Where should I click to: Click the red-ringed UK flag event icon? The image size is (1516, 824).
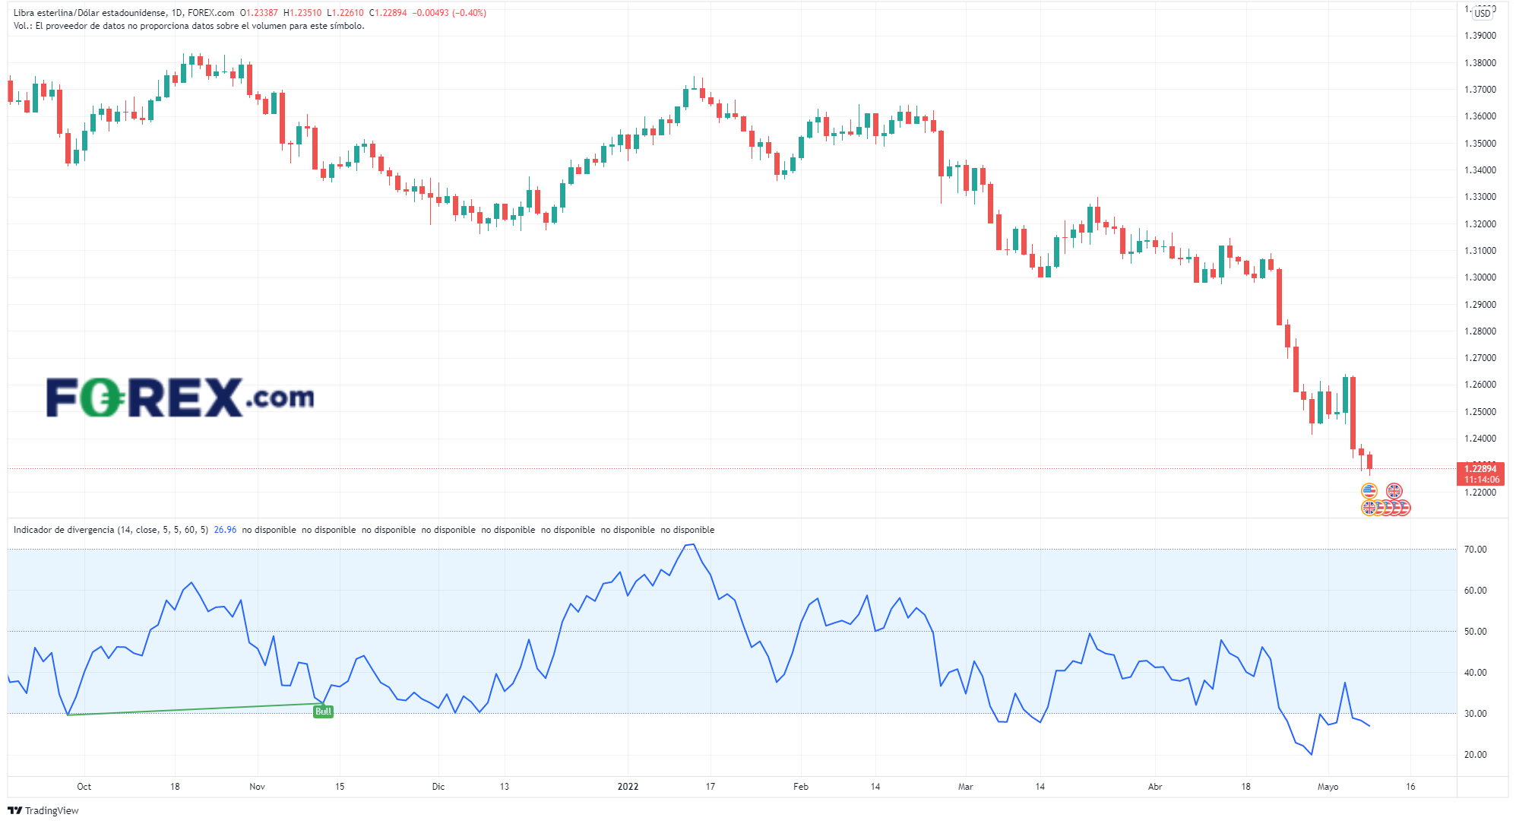[1394, 491]
